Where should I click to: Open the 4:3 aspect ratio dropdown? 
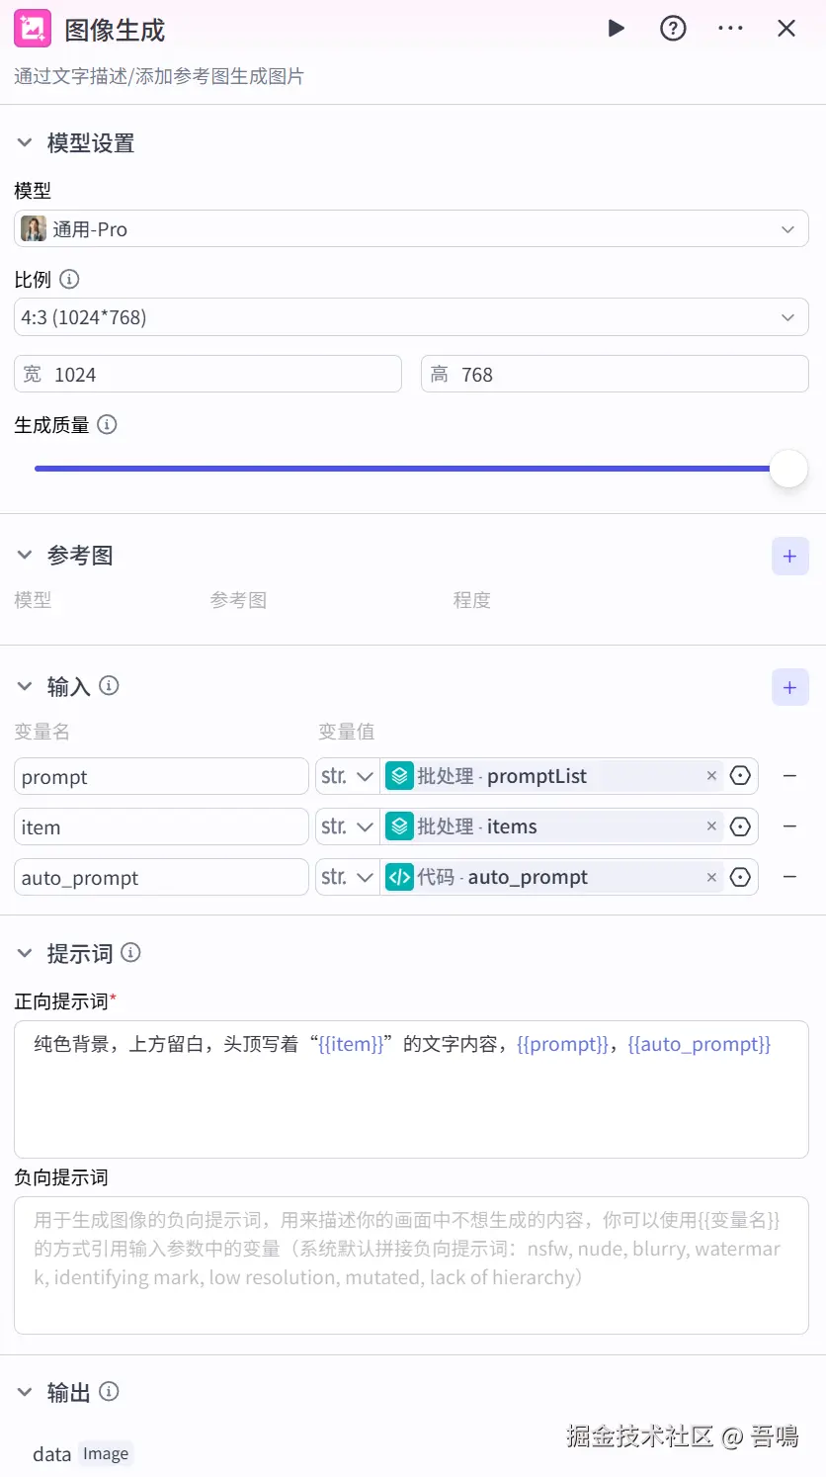coord(411,317)
